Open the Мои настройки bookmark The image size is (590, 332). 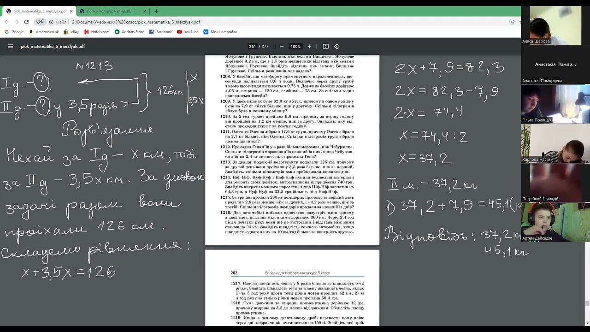[220, 32]
